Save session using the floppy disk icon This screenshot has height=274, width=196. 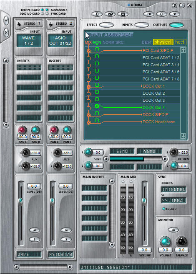coord(123,14)
